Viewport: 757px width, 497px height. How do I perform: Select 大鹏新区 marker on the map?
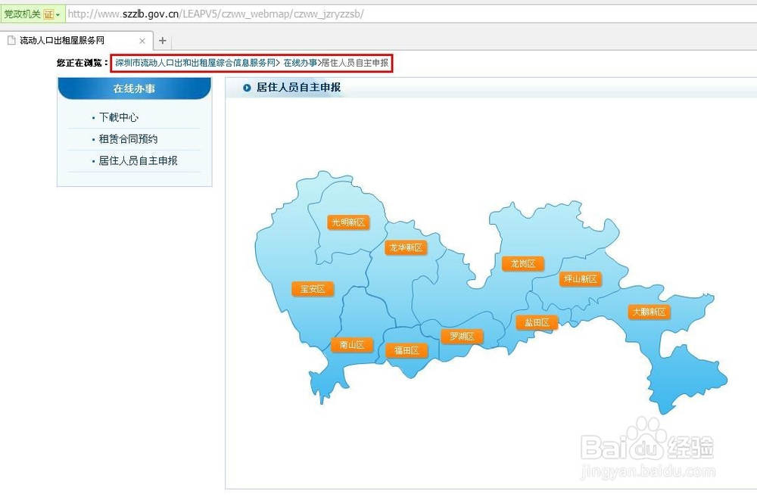tap(650, 311)
